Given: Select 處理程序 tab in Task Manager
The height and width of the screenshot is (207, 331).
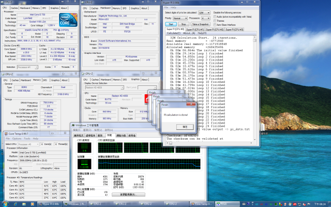Looking at the screenshot, I should pyautogui.click(x=91, y=136).
